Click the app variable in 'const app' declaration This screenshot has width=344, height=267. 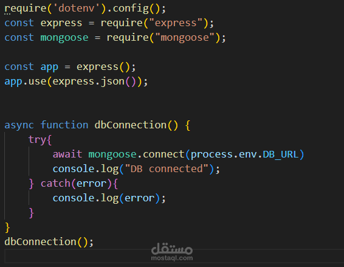coord(49,67)
